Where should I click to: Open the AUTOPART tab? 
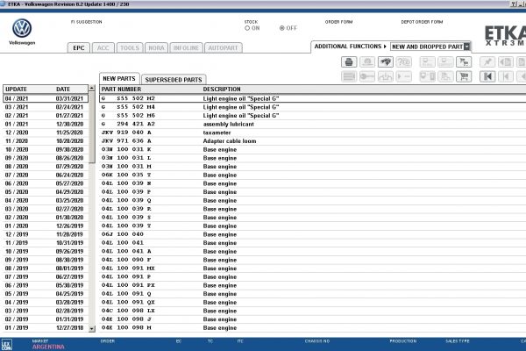click(223, 47)
